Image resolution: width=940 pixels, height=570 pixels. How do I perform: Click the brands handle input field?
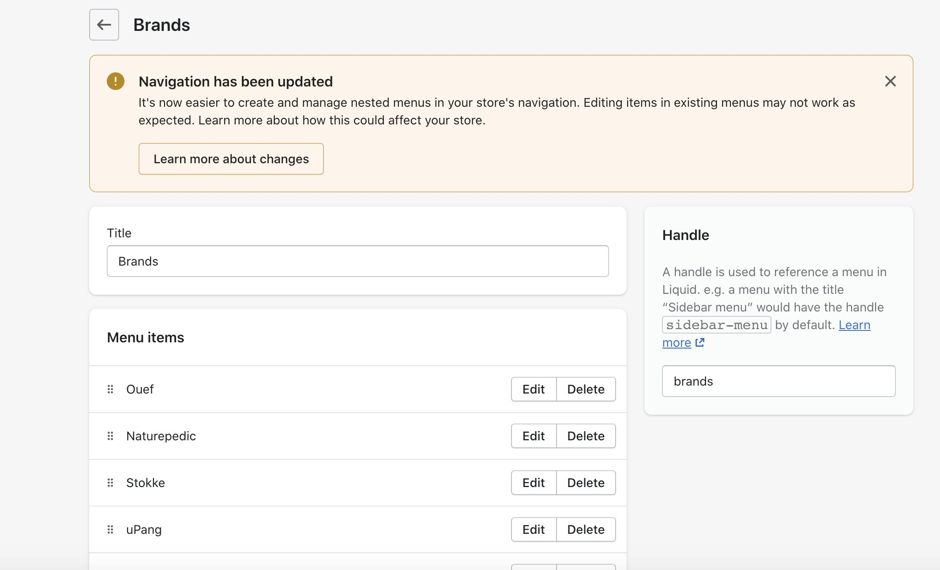[x=778, y=381]
